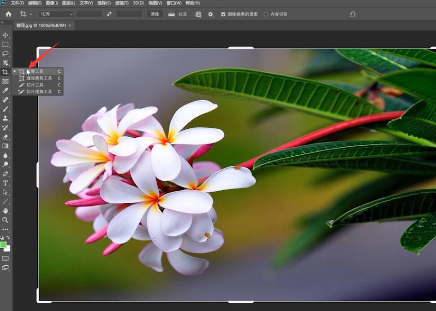Select the Frame tool
Viewport: 436px width, 311px height.
click(x=5, y=81)
